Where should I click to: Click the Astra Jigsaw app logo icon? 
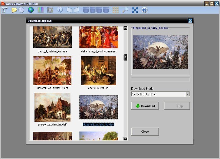(x=3, y=3)
